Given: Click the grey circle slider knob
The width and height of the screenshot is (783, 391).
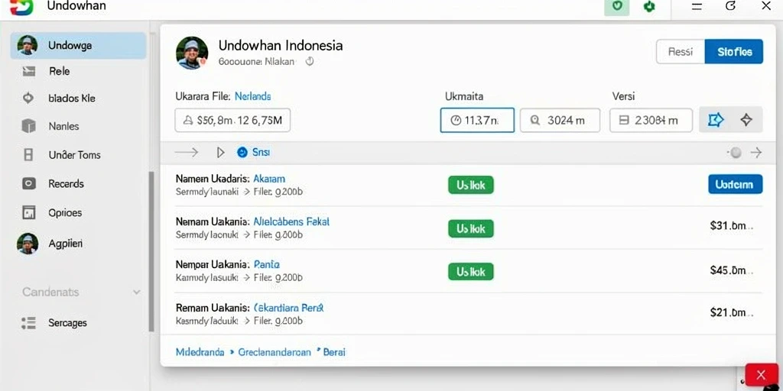Looking at the screenshot, I should coord(736,153).
